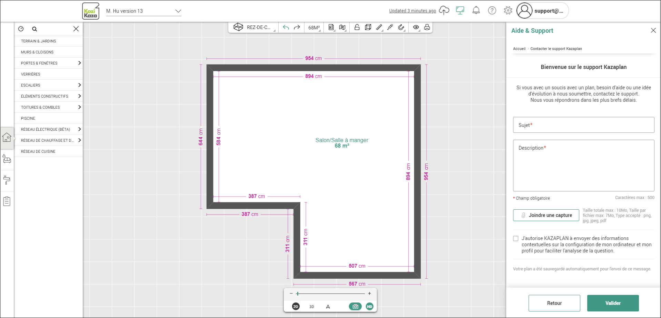Switch to 3D view mode
Screen dimensions: 661x318
pos(312,307)
